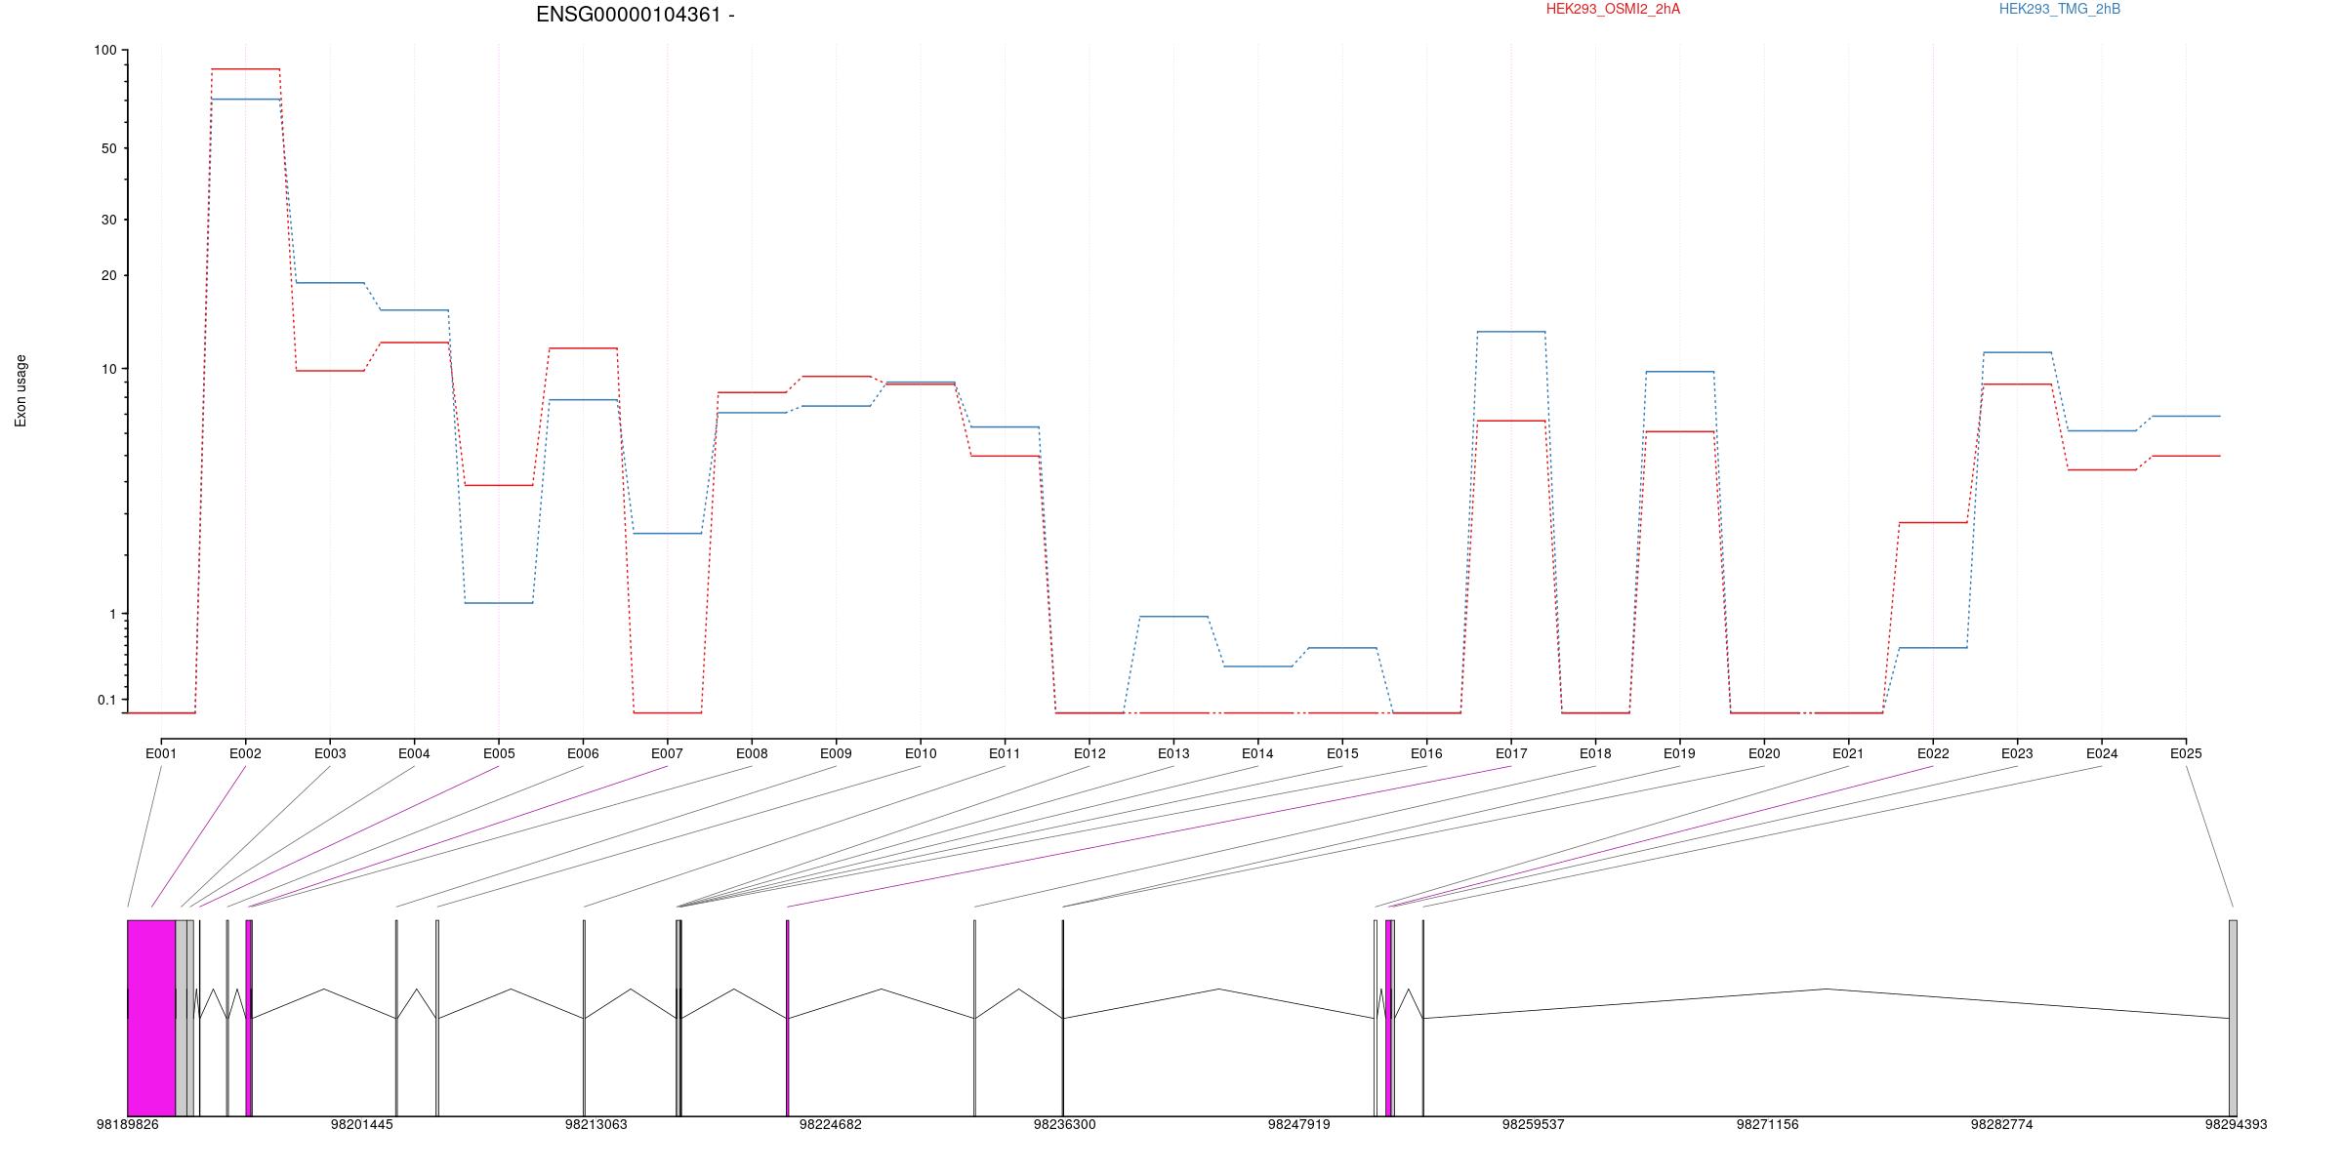Click exon label E010
Screen dimensions: 2343x1171
(x=921, y=753)
